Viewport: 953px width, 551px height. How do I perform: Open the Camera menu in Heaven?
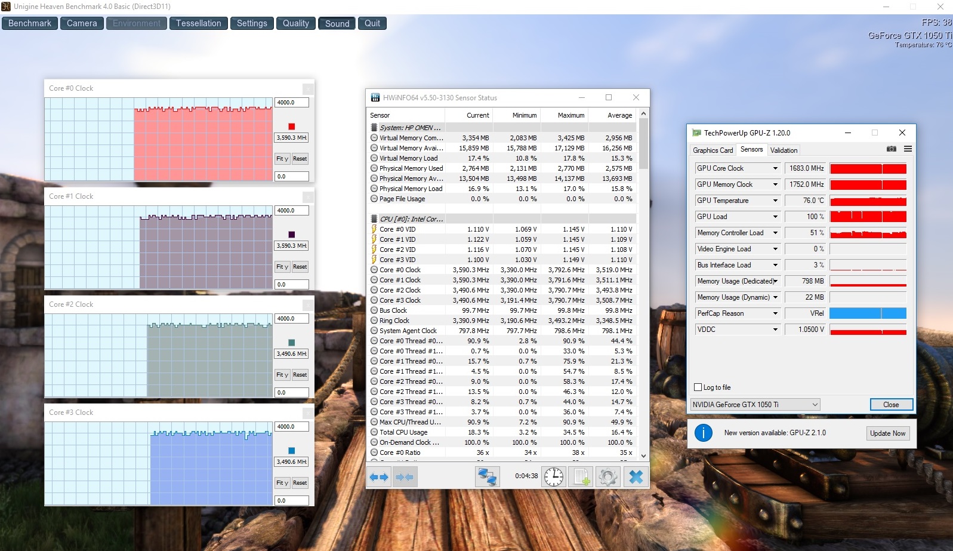(82, 23)
